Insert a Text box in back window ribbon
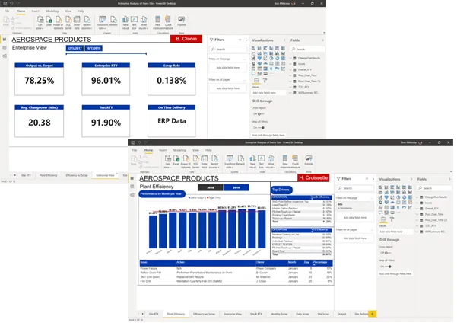 (x=134, y=23)
